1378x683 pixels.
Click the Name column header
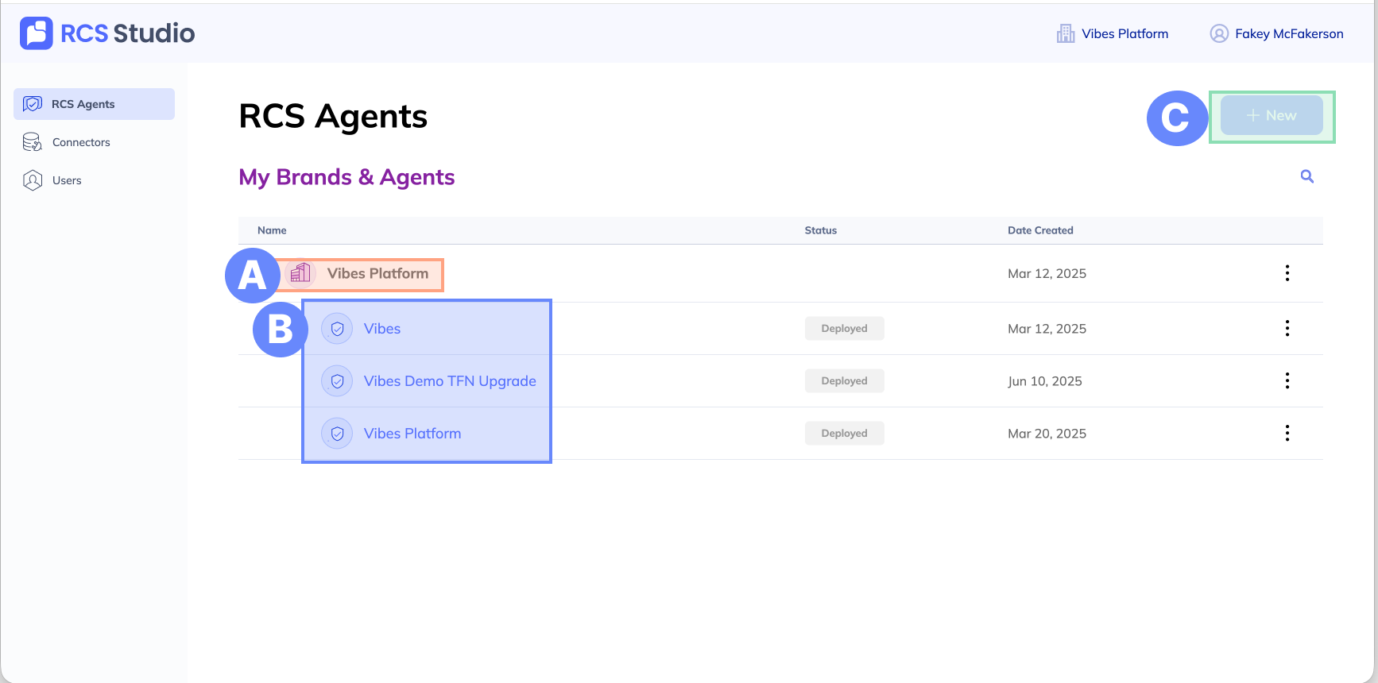click(272, 230)
